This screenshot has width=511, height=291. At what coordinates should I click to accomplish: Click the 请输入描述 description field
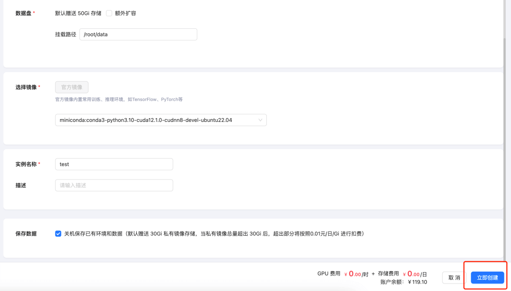click(114, 185)
